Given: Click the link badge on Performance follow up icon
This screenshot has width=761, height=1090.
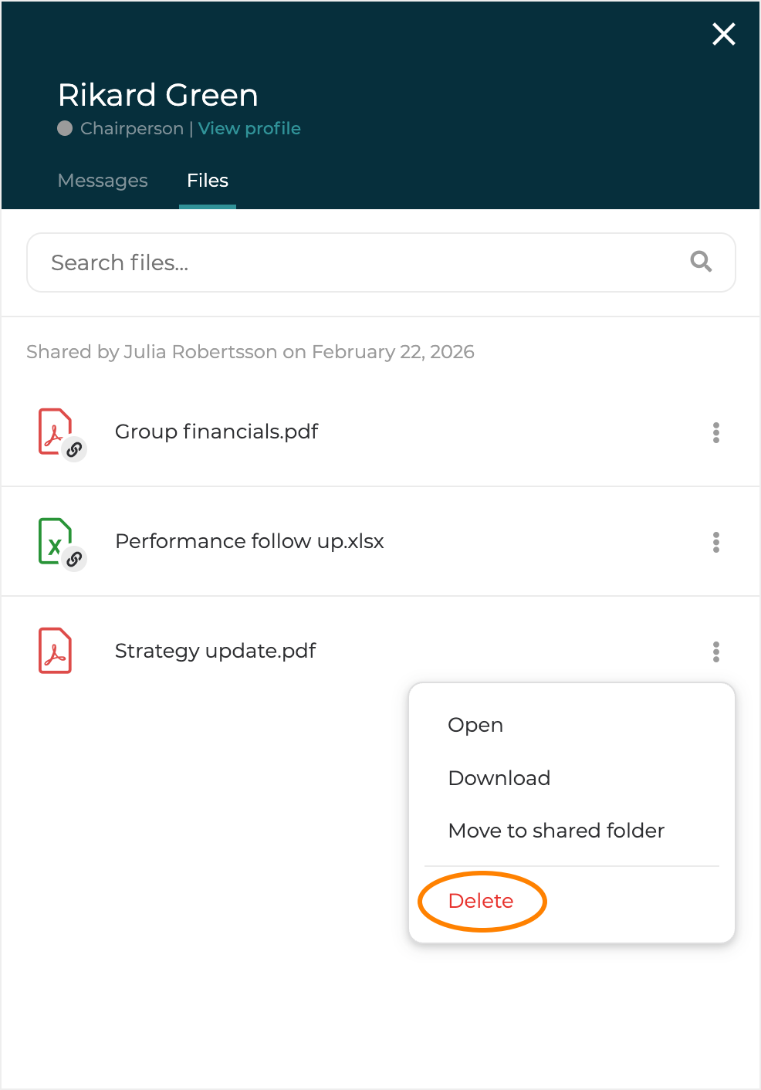Looking at the screenshot, I should [74, 559].
